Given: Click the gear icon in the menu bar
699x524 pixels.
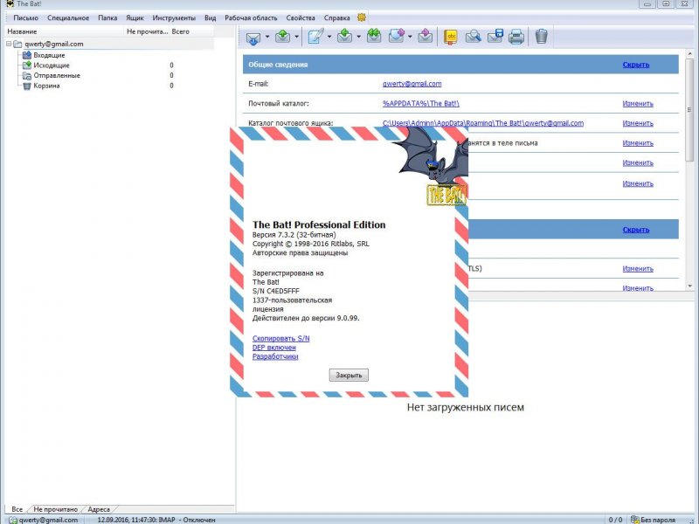Looking at the screenshot, I should [362, 17].
